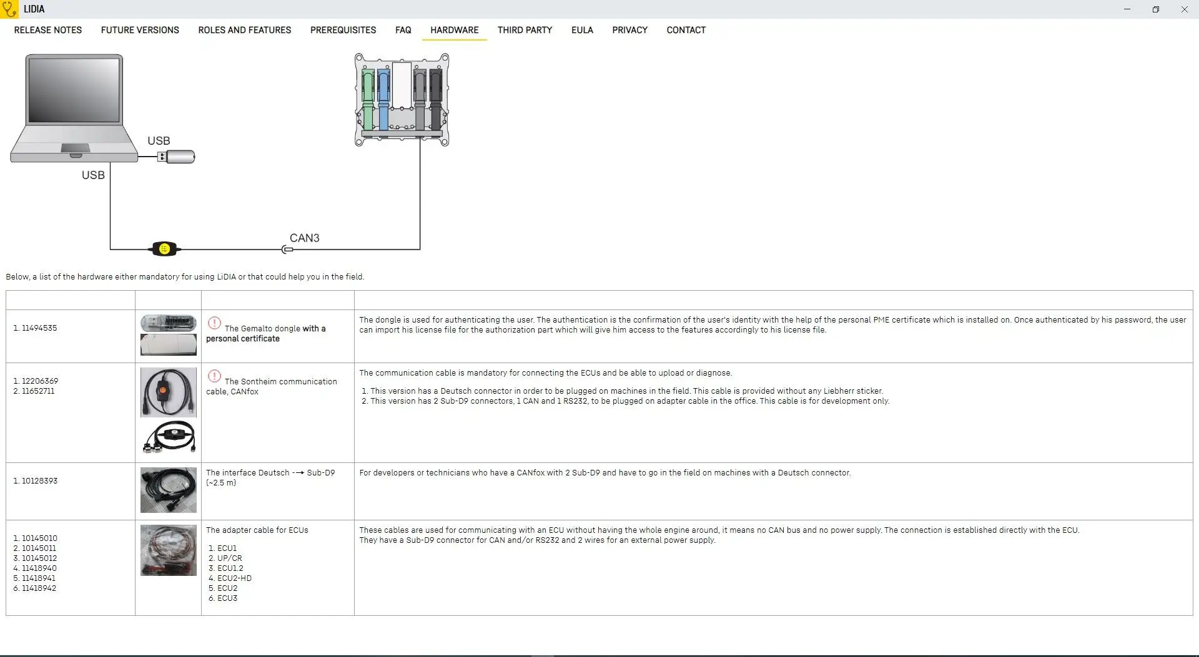1199x657 pixels.
Task: Click the CAN3 connector plug icon
Action: [287, 250]
